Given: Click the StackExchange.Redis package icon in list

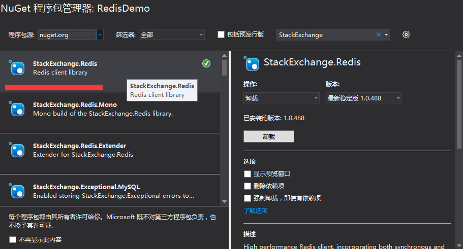Looking at the screenshot, I should pos(17,68).
